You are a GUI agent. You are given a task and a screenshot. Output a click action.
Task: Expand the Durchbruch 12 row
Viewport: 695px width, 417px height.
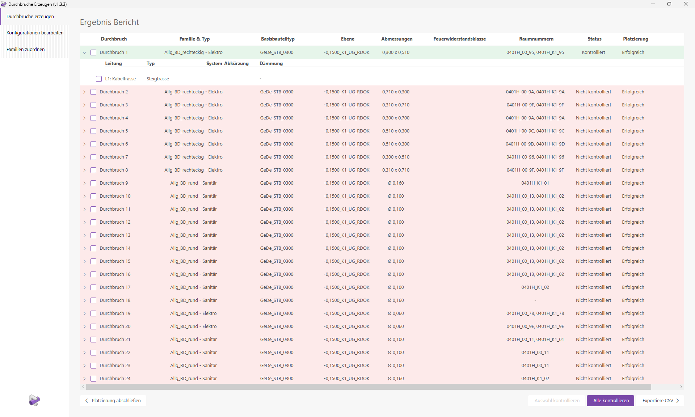84,222
